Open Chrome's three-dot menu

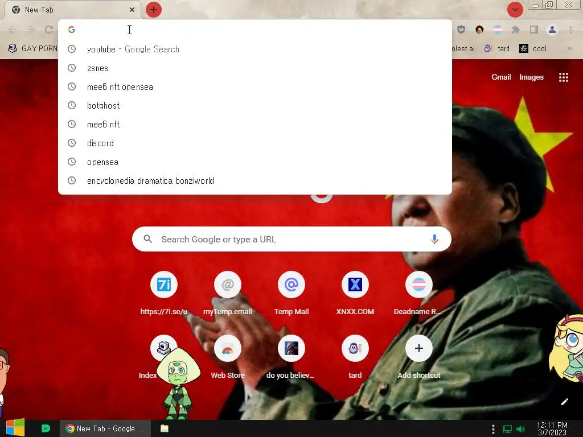570,30
